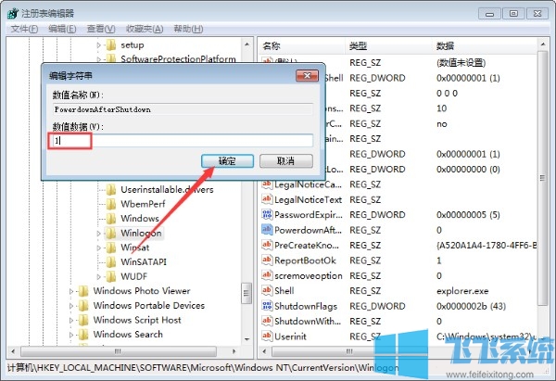This screenshot has width=556, height=381.
Task: Select the WinSATAPI folder icon
Action: [x=111, y=262]
